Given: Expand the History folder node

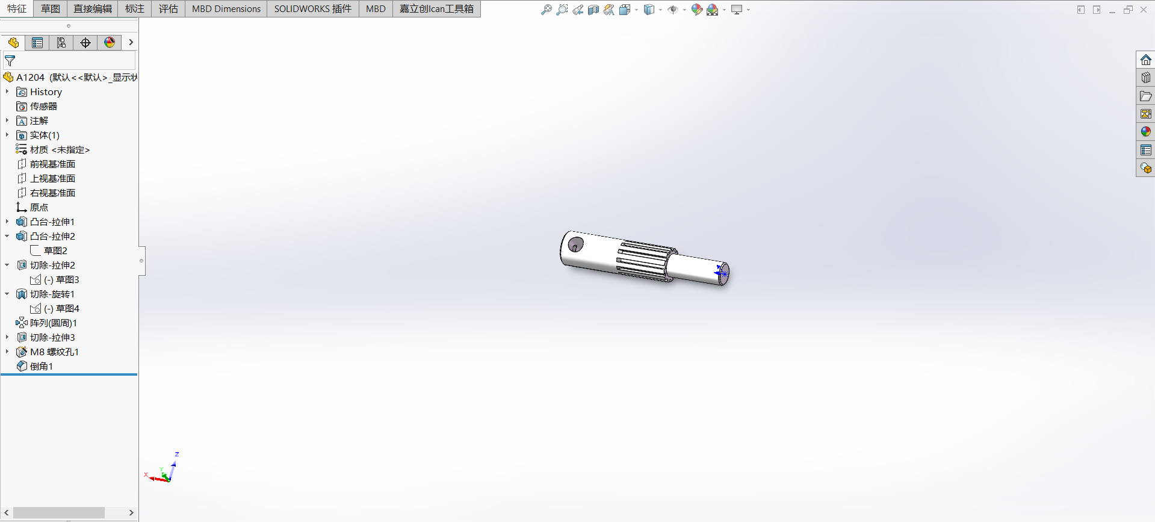Looking at the screenshot, I should click(x=7, y=92).
